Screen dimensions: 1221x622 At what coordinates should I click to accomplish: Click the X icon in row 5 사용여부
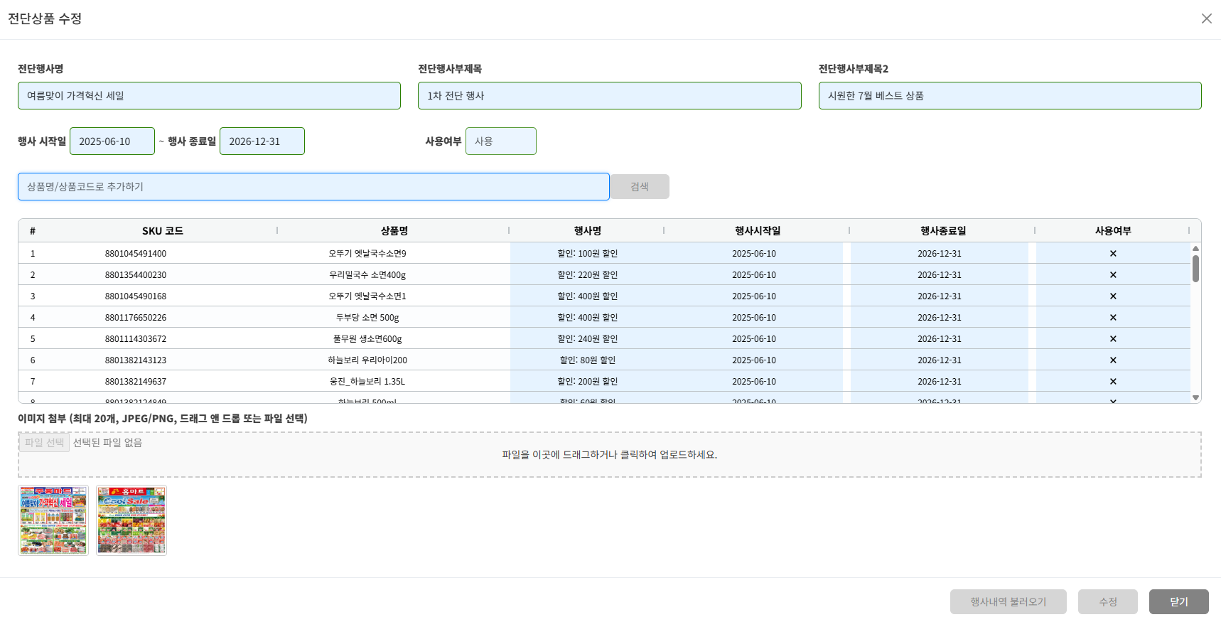click(x=1112, y=339)
